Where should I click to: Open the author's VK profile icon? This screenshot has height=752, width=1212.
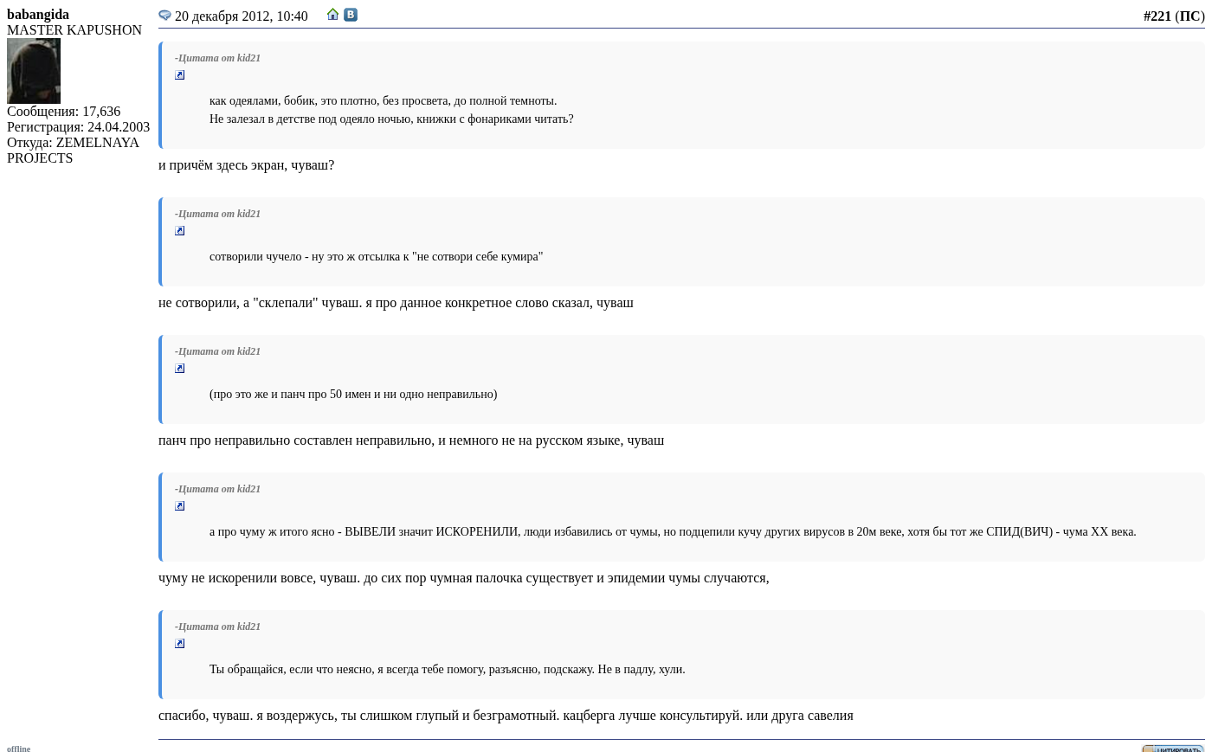(x=351, y=15)
